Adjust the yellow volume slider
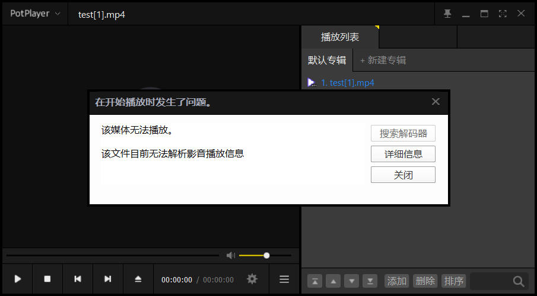Image resolution: width=537 pixels, height=296 pixels. (266, 255)
